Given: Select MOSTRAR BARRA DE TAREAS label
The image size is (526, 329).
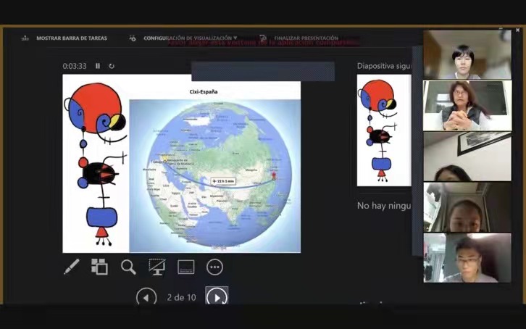Looking at the screenshot, I should pyautogui.click(x=72, y=38).
